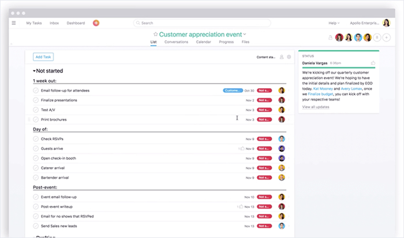Open list view settings gear icon

(289, 57)
